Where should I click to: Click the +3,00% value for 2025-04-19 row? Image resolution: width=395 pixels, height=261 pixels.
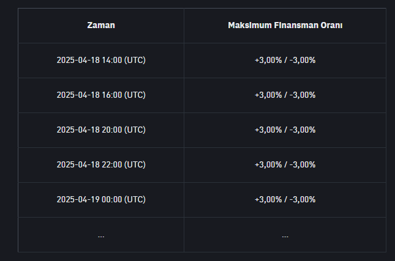[x=268, y=199]
